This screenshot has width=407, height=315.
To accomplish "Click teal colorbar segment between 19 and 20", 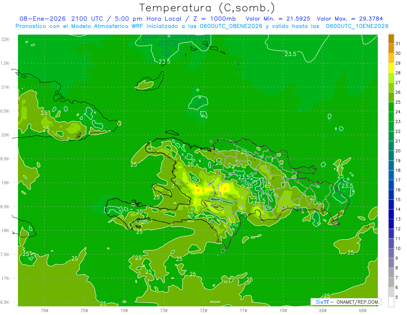I will (x=391, y=156).
